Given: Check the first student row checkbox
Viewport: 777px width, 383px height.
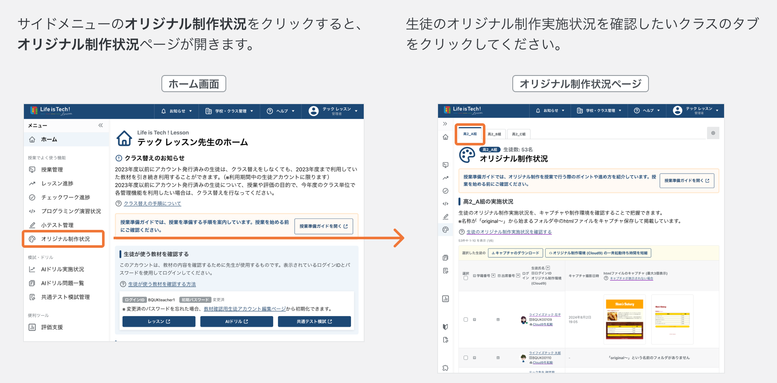Looking at the screenshot, I should click(466, 319).
